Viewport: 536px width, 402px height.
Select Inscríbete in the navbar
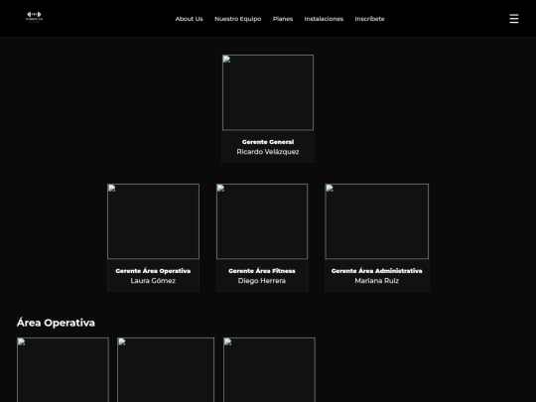coord(369,19)
